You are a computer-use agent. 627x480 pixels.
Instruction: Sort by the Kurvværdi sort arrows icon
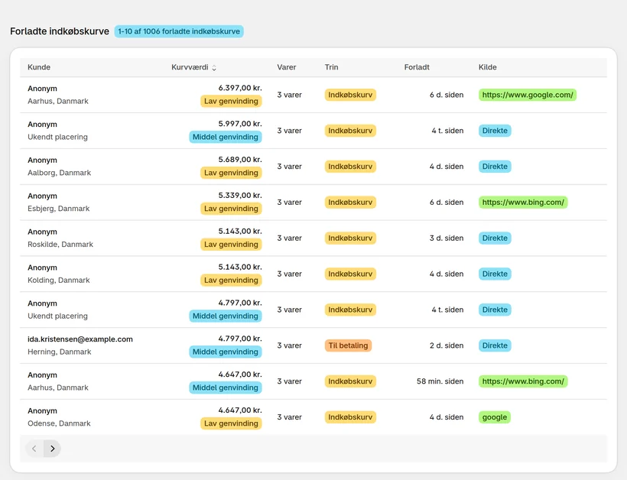coord(214,67)
